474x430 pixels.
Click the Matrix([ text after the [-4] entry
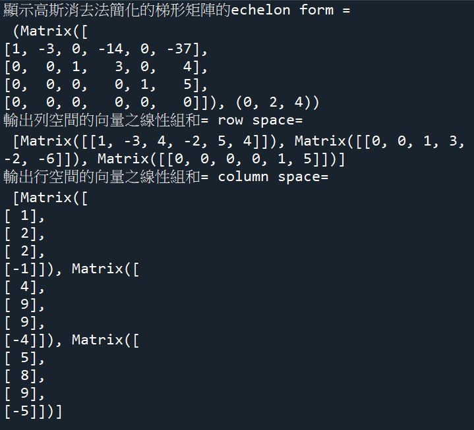point(105,340)
